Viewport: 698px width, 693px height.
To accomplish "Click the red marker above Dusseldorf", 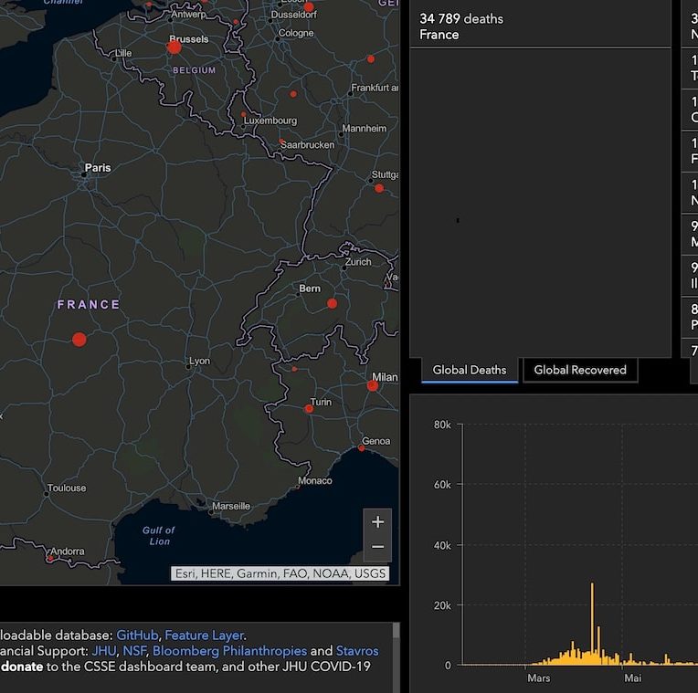I will (x=309, y=7).
